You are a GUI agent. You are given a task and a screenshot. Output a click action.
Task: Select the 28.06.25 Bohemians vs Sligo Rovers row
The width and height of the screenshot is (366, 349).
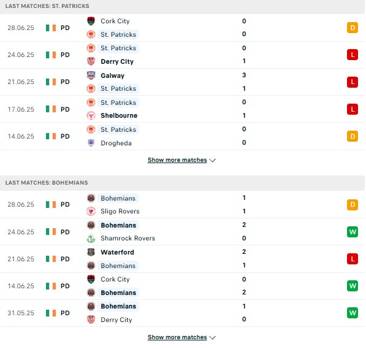click(x=182, y=205)
